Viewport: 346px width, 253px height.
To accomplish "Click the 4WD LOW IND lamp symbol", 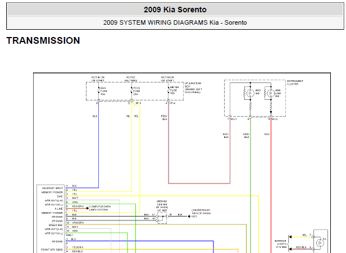I will (271, 93).
